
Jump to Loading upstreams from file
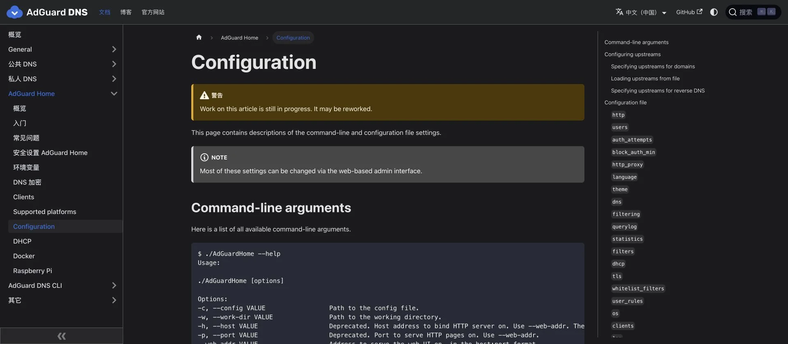pyautogui.click(x=645, y=78)
